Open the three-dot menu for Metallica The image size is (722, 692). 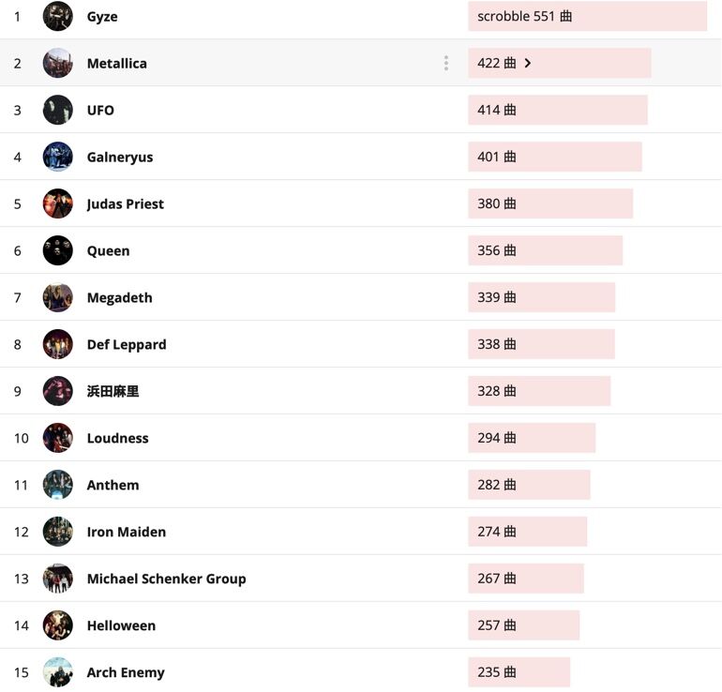click(x=445, y=63)
